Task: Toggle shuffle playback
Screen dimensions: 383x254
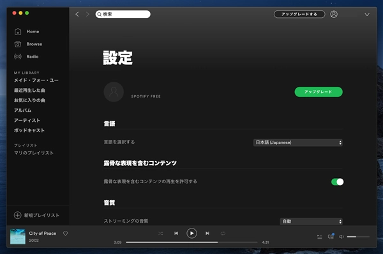Action: click(x=160, y=234)
